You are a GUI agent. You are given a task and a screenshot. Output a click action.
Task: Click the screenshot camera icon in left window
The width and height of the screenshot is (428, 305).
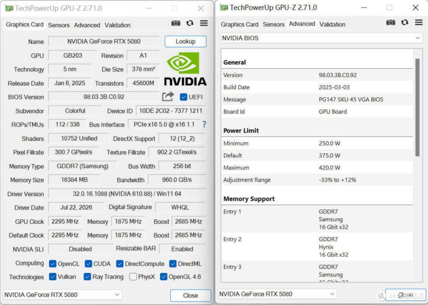[176, 23]
